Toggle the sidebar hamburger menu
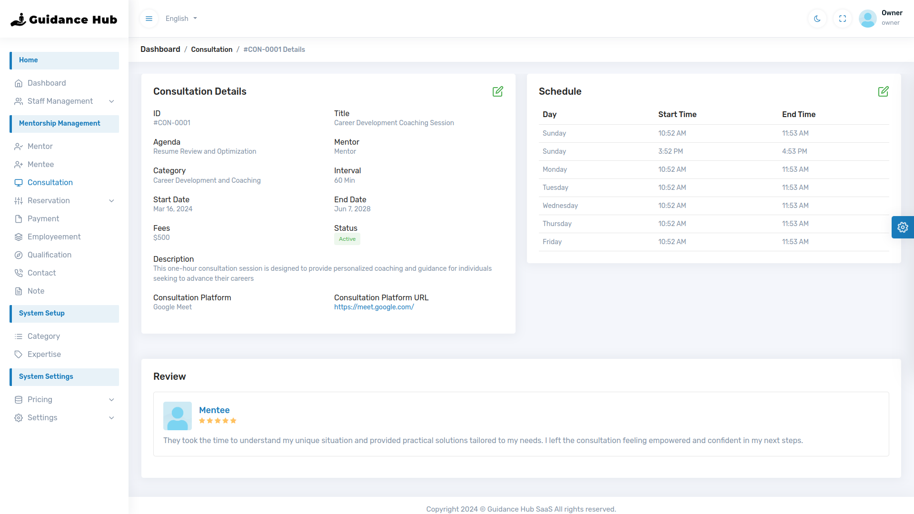 pos(149,19)
